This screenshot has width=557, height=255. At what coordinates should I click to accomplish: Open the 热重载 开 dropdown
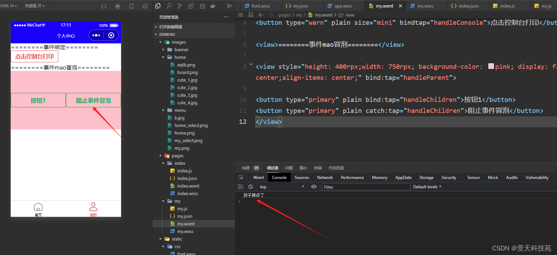(35, 6)
